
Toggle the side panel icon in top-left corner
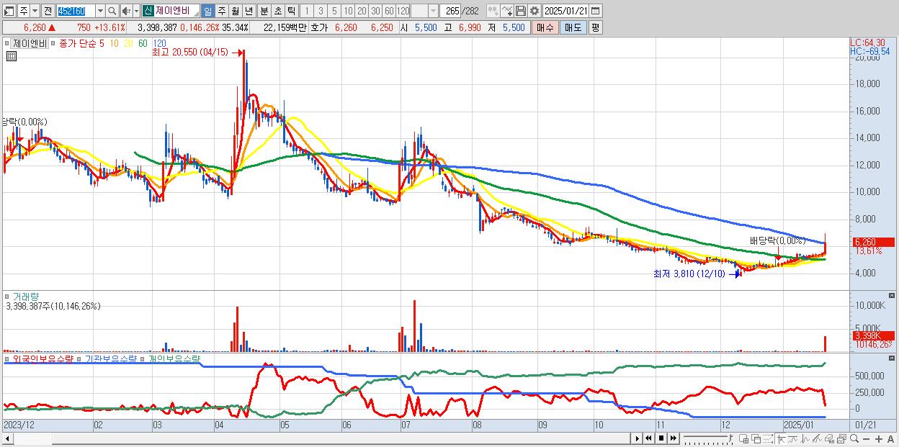[x=9, y=11]
